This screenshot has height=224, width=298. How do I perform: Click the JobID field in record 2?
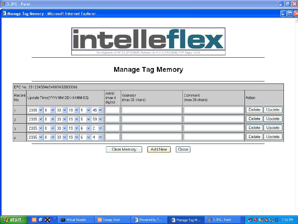point(112,119)
